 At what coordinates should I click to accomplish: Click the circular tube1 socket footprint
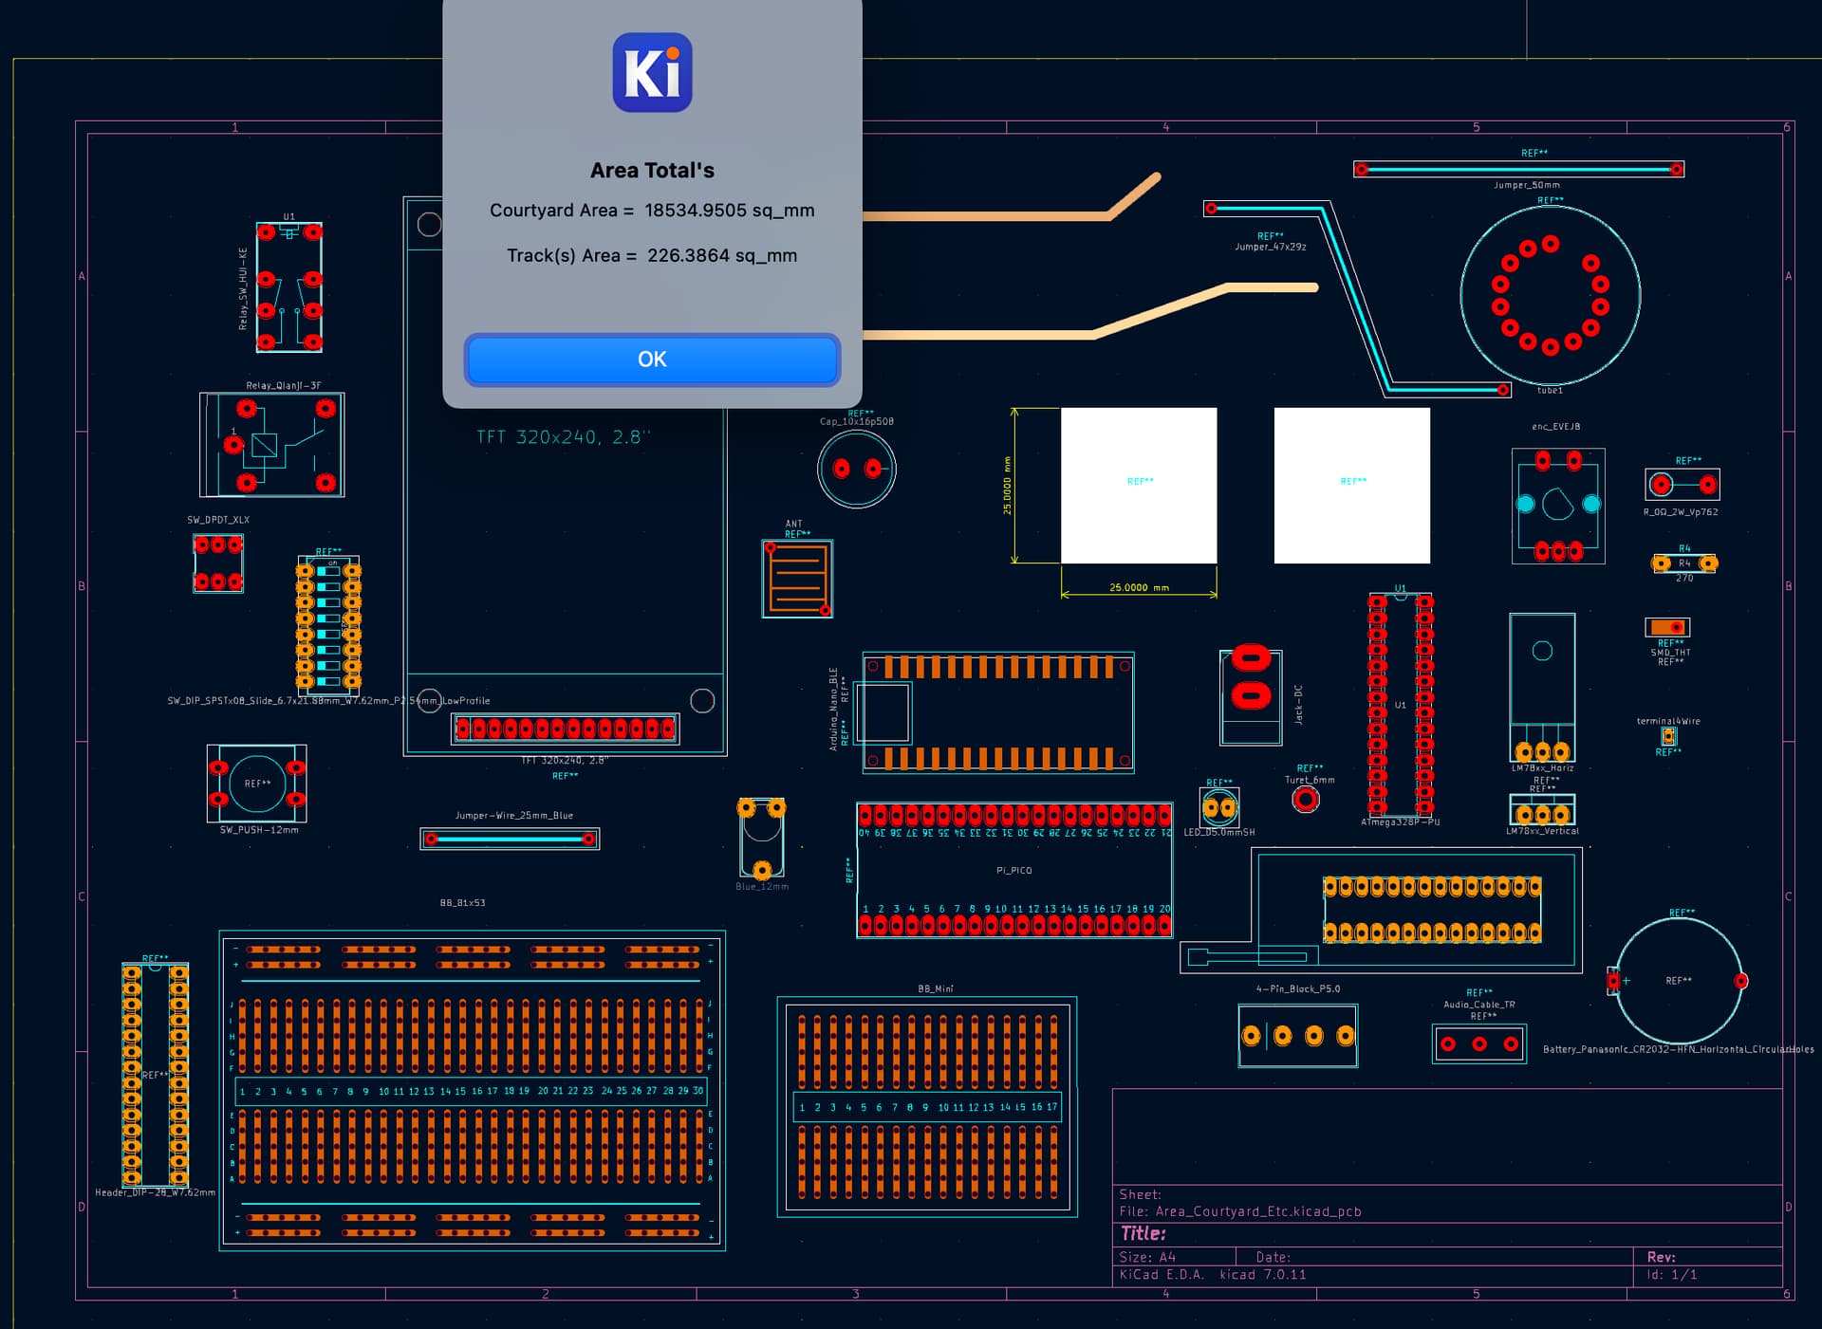(1550, 295)
